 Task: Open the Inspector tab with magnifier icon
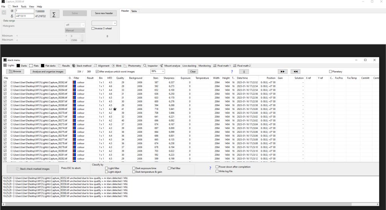click(x=150, y=65)
